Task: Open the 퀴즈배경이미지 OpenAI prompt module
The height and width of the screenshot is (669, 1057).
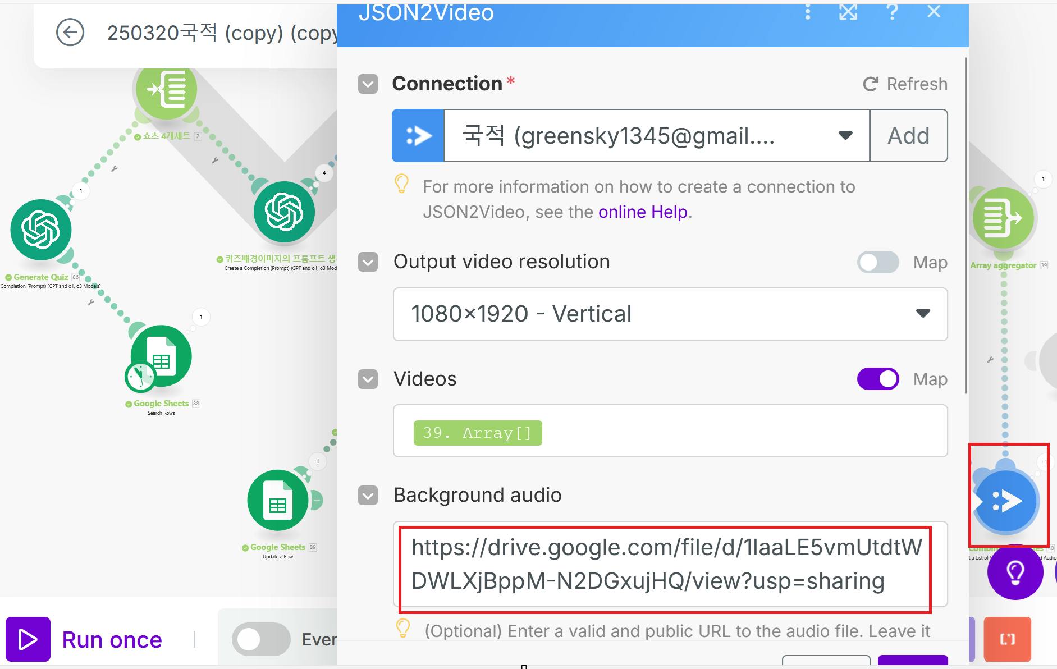Action: (x=284, y=212)
